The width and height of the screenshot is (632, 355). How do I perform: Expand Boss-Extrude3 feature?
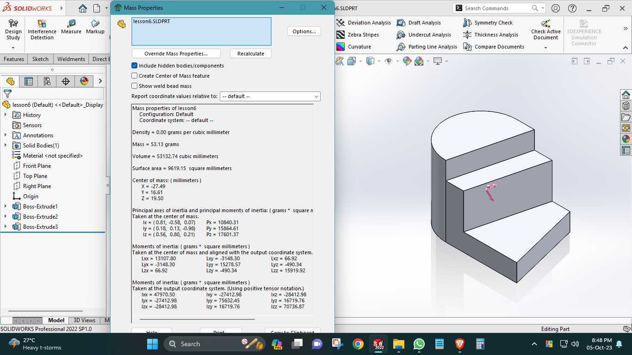click(6, 227)
